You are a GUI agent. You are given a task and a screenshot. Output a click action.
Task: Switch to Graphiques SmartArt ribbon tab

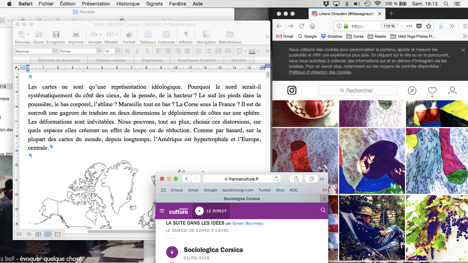click(x=197, y=60)
